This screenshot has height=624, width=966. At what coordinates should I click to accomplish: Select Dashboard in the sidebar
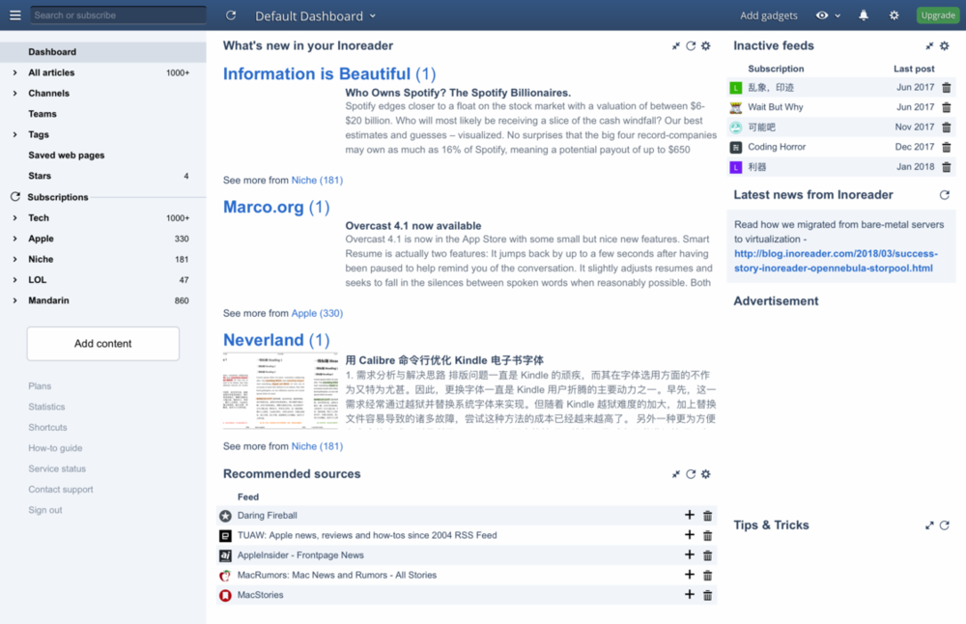pyautogui.click(x=103, y=52)
